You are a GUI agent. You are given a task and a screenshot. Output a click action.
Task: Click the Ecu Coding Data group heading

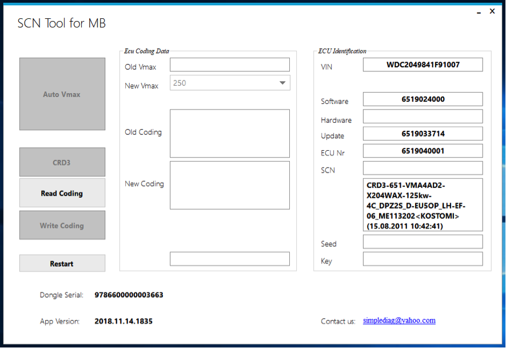146,51
